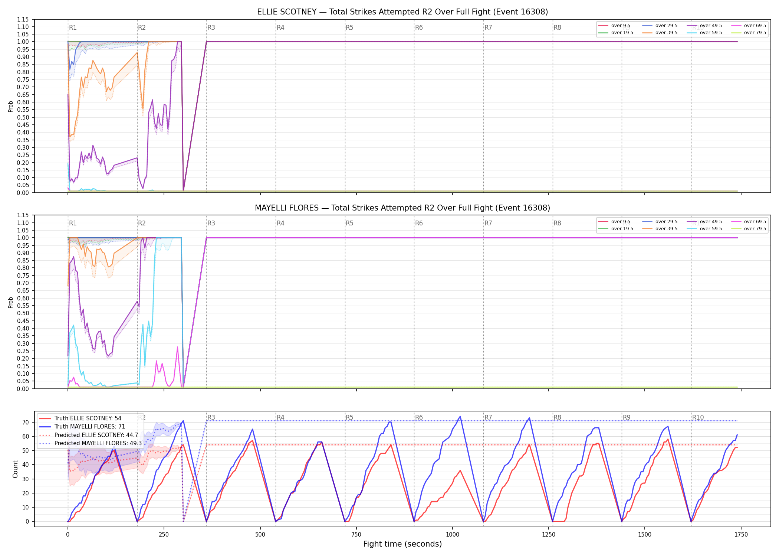Click '0.50' tick on Ellie Scotney Prob axis
Viewport: 779px width, 557px height.
[23, 117]
